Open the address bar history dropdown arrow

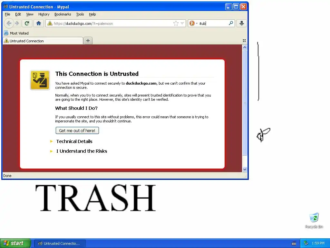[x=182, y=23]
